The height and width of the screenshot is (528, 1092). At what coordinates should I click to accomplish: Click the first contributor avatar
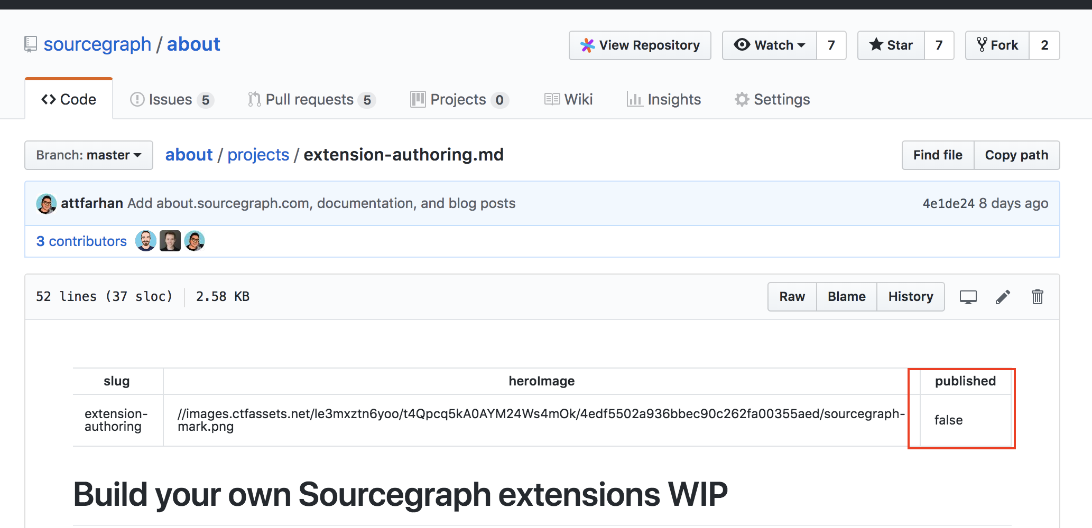click(x=146, y=241)
